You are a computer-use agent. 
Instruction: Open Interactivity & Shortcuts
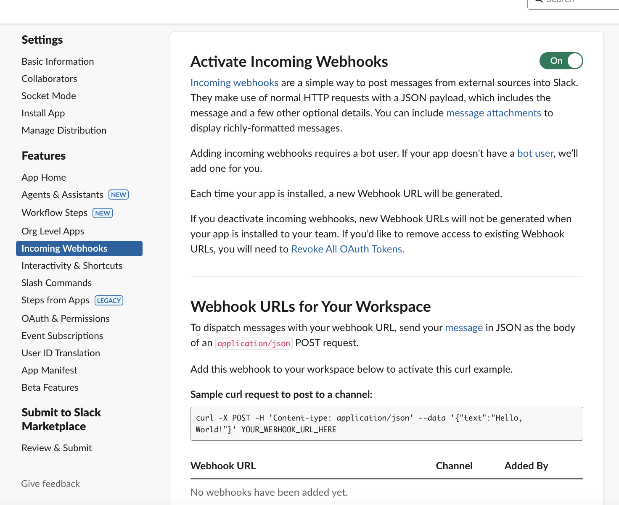pos(72,266)
